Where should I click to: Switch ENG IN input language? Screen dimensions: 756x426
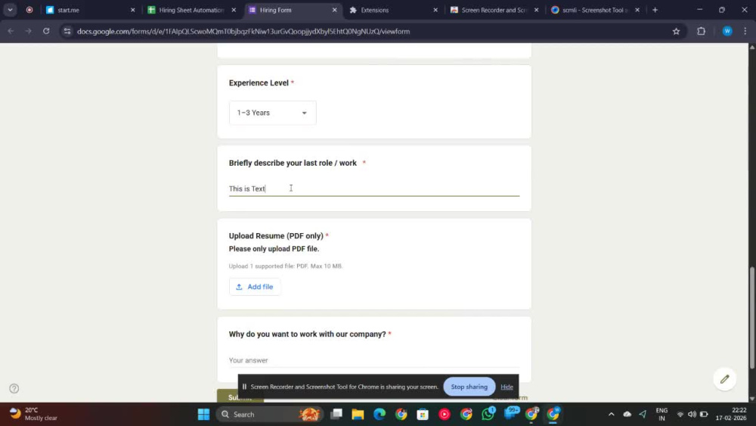click(662, 414)
